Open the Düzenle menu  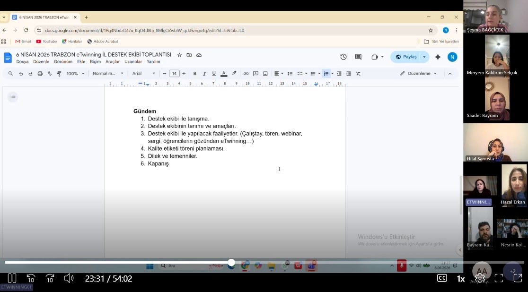coord(41,61)
